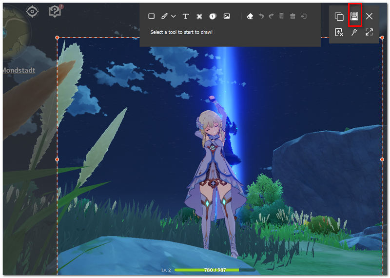Click the right-middle selection handle
Viewport: 390px width, 278px height.
click(382, 159)
